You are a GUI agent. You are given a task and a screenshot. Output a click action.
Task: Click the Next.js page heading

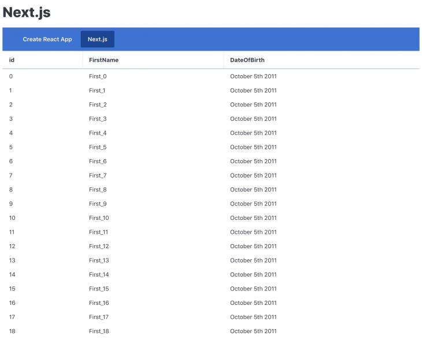point(27,13)
